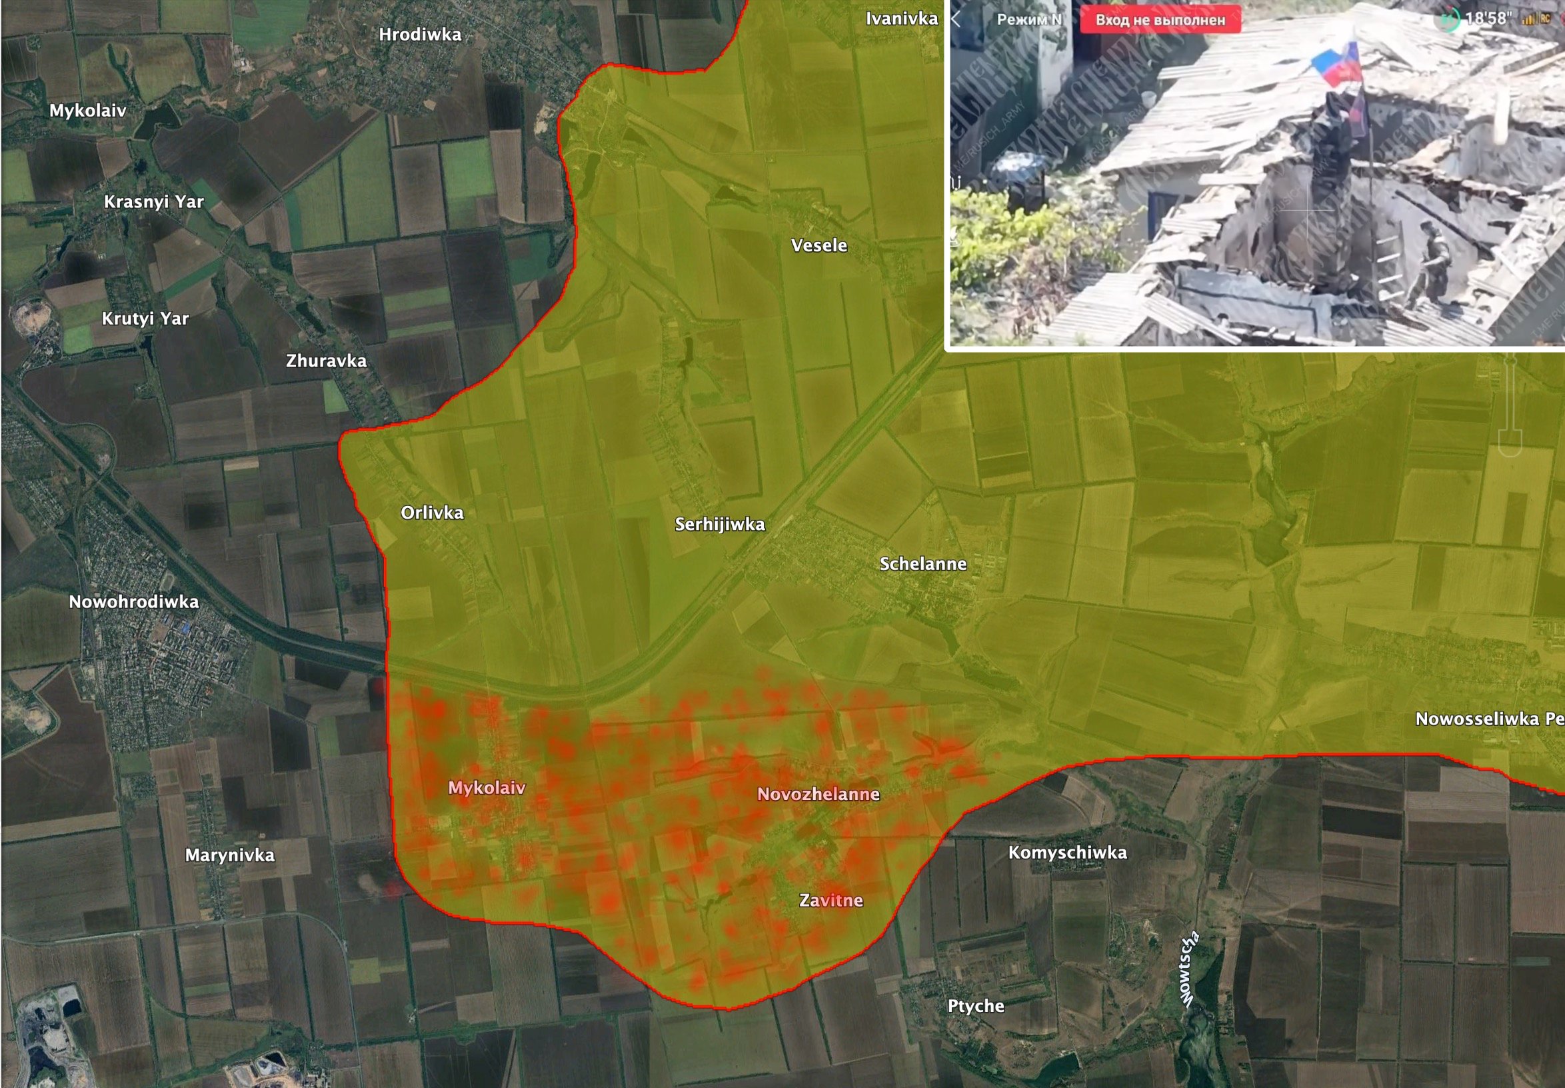Image resolution: width=1565 pixels, height=1088 pixels.
Task: Select the Nowohrodiwka town label
Action: point(133,602)
